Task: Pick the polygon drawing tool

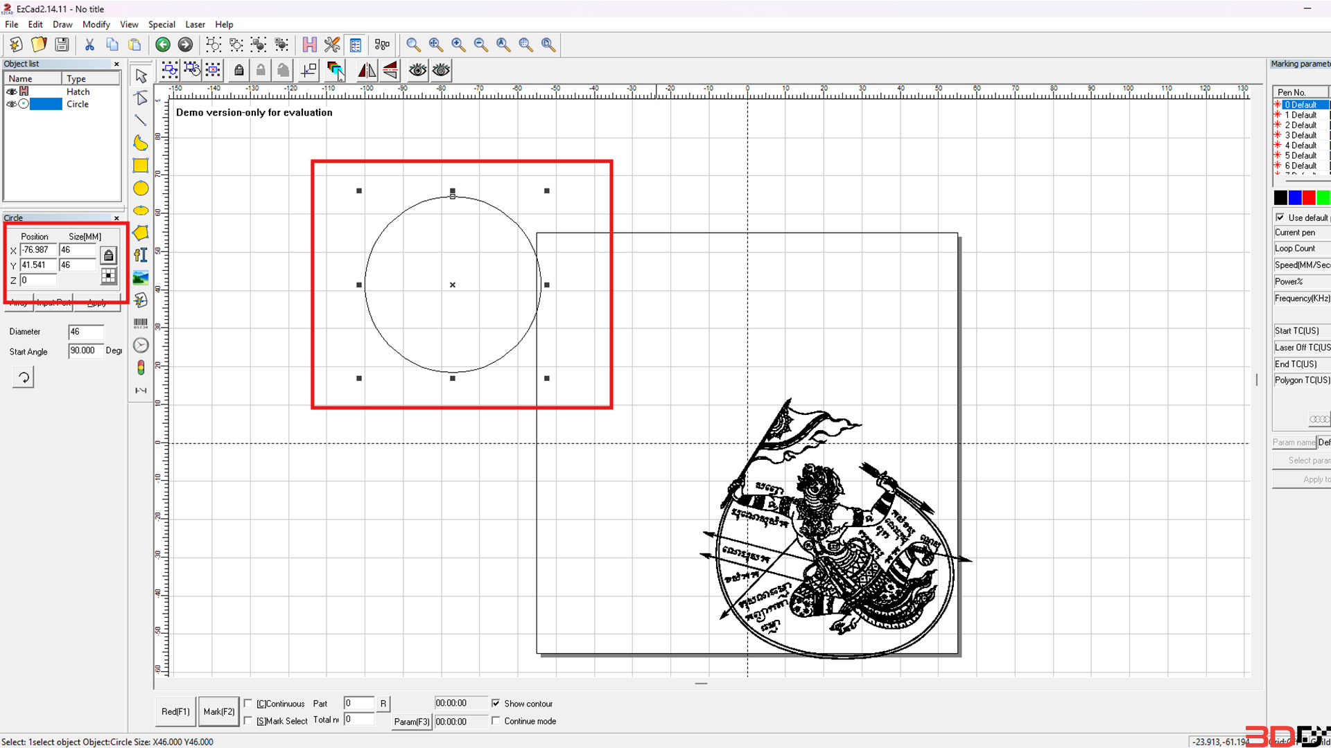Action: (x=141, y=233)
